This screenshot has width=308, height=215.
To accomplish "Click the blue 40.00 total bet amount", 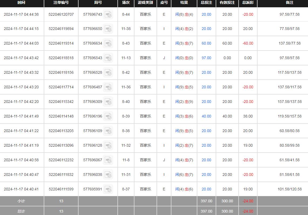I will coord(206,116).
